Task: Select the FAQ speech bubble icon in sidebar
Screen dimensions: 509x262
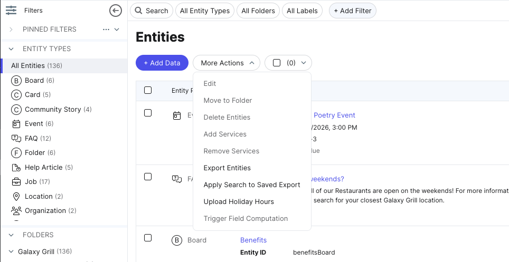Action: 16,139
